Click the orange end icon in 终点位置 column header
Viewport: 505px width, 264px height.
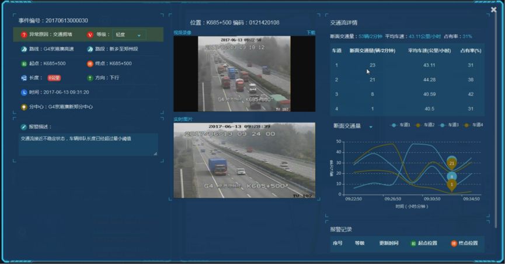click(x=454, y=244)
